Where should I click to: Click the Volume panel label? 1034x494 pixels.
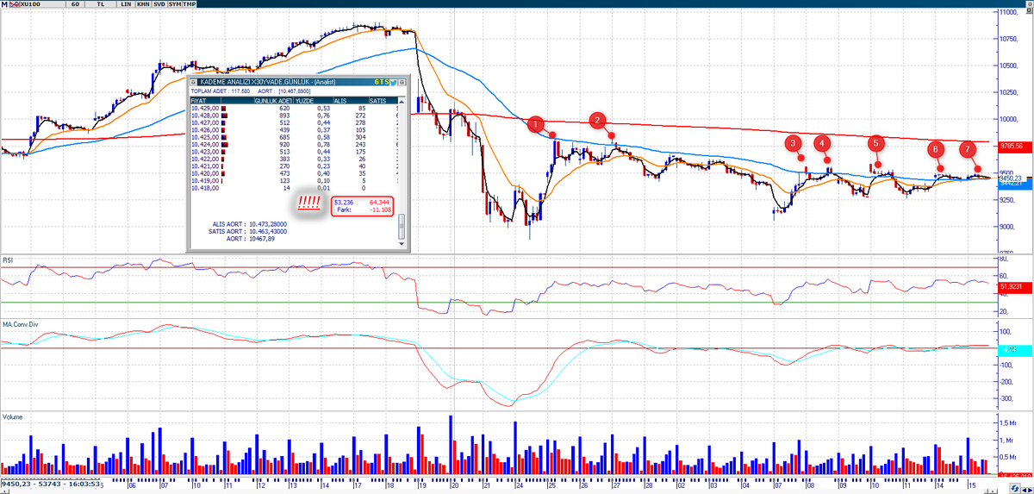(12, 416)
